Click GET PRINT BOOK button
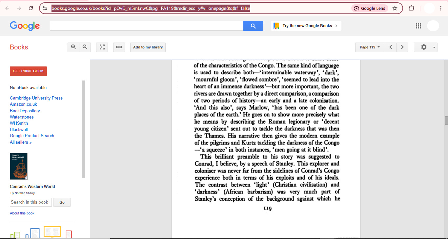The height and width of the screenshot is (239, 448). 28,71
